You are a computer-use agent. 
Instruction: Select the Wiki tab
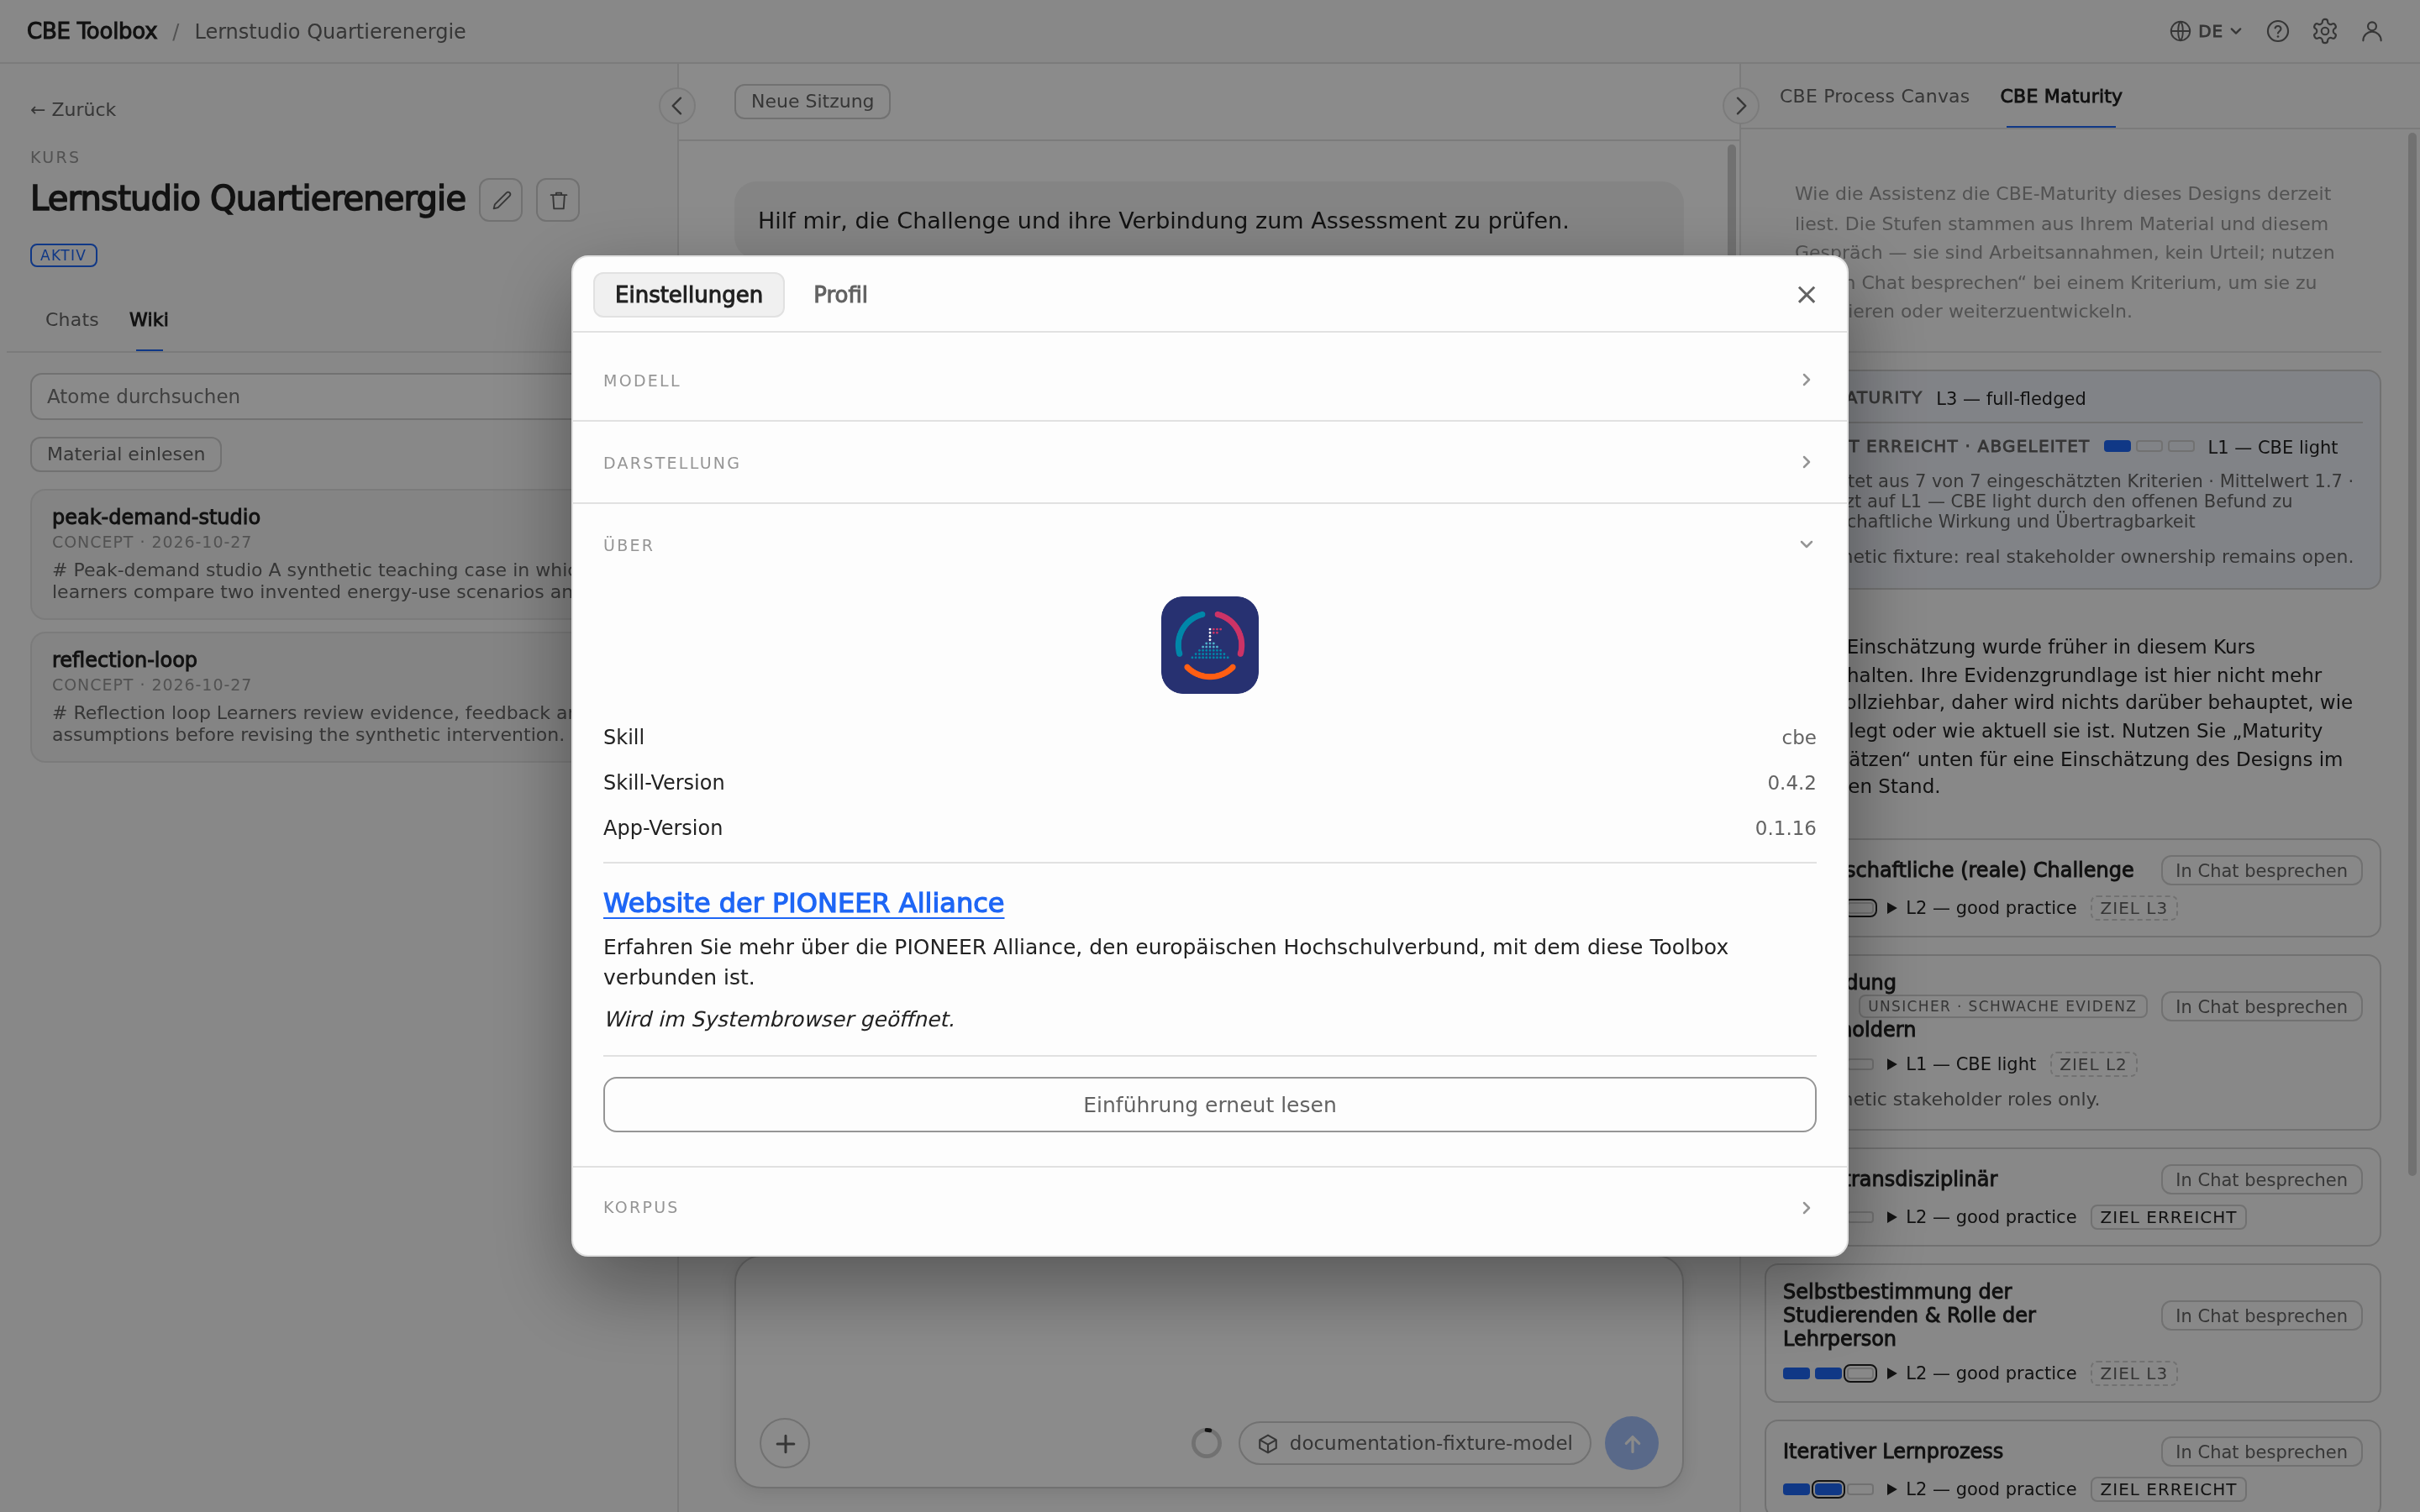click(x=148, y=320)
